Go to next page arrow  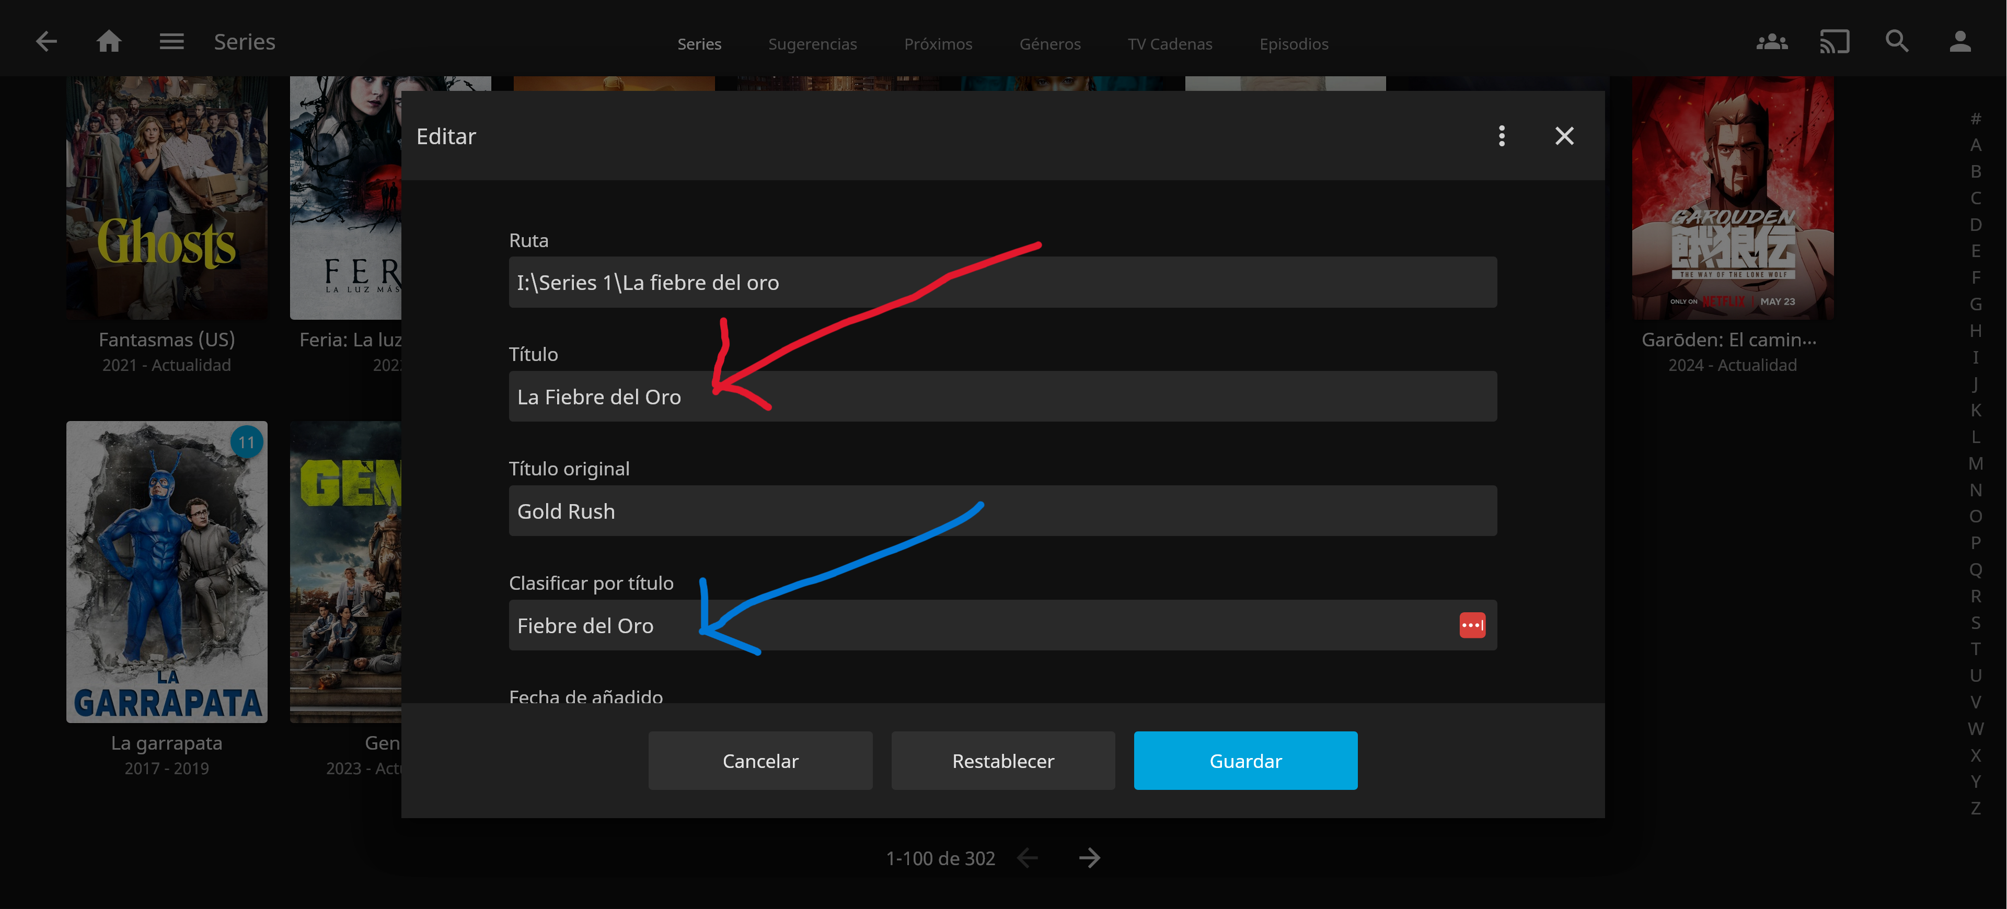(1089, 858)
